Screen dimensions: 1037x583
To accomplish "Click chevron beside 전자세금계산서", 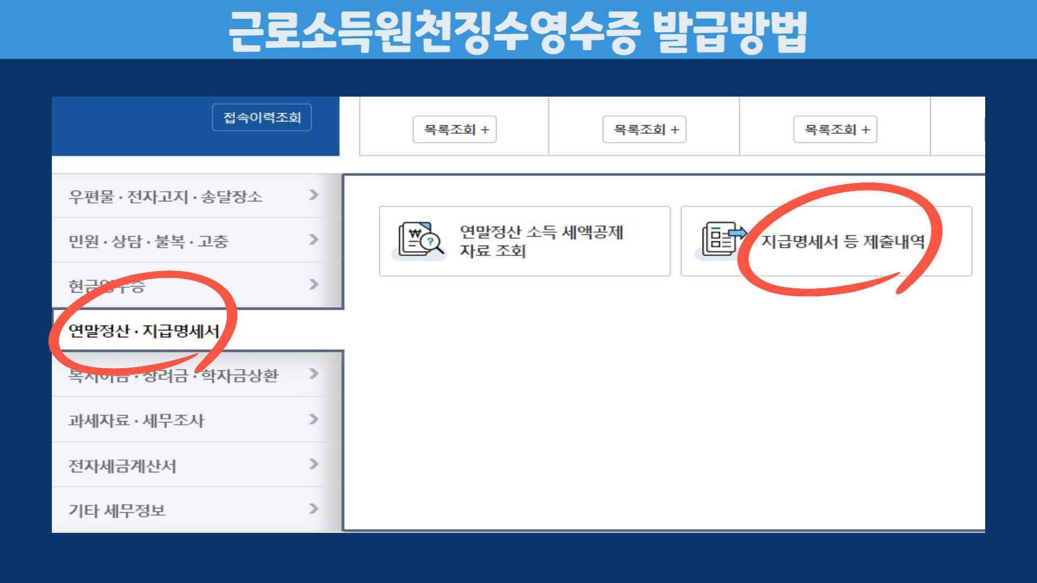I will click(314, 464).
